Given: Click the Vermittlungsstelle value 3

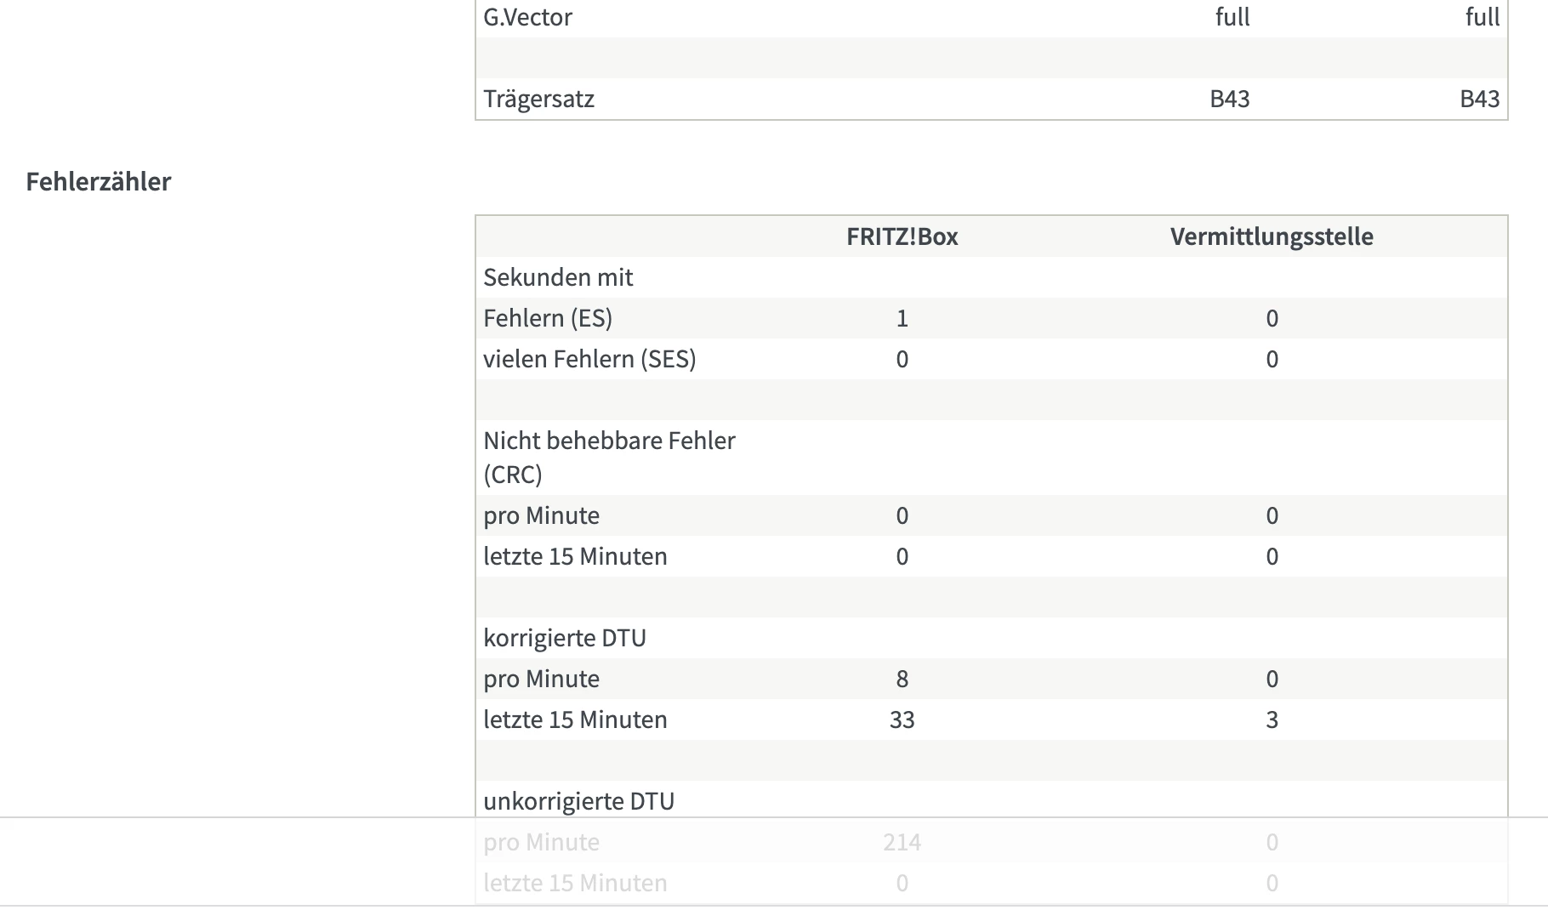Looking at the screenshot, I should [x=1272, y=719].
